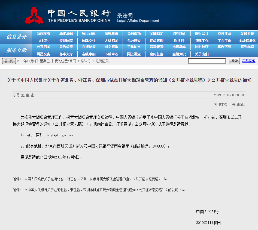Click 关闭窗口 close window link
The image size is (258, 230).
(239, 104)
